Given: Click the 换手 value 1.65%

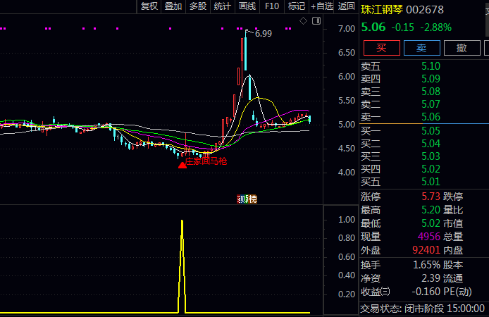Looking at the screenshot, I should (426, 266).
